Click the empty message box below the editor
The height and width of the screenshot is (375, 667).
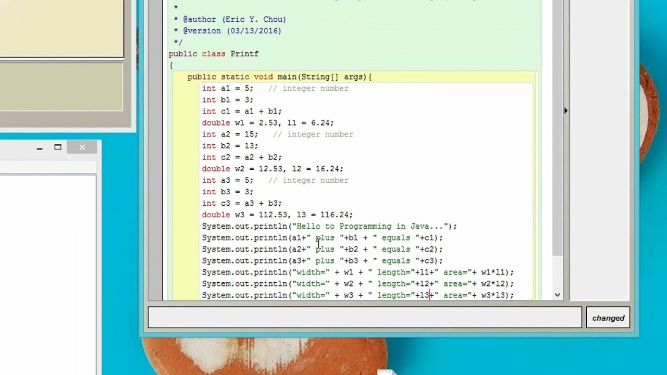click(365, 318)
